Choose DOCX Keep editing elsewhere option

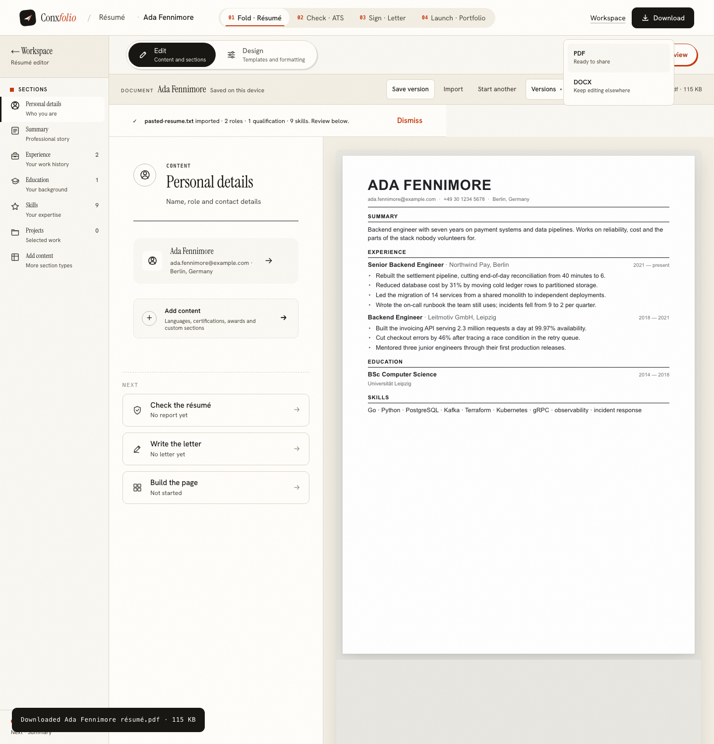619,86
